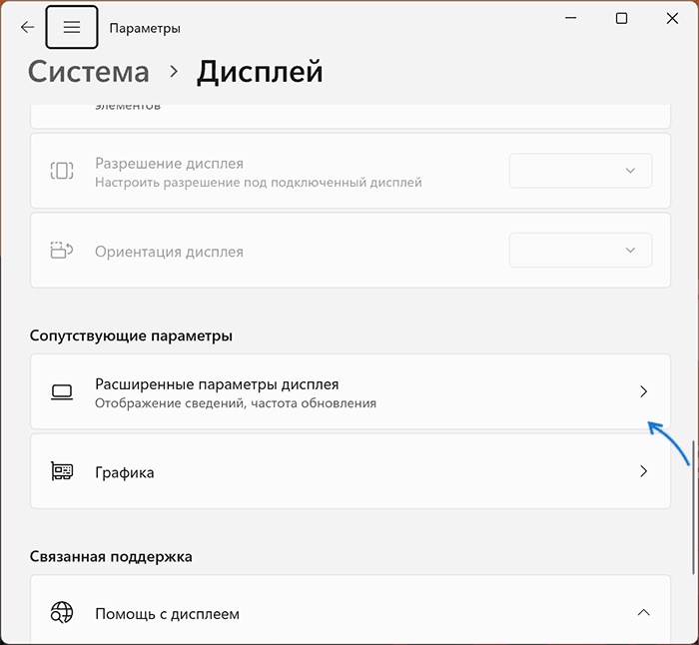Click the vertical scrollbar thumb
This screenshot has width=699, height=645.
(694, 507)
